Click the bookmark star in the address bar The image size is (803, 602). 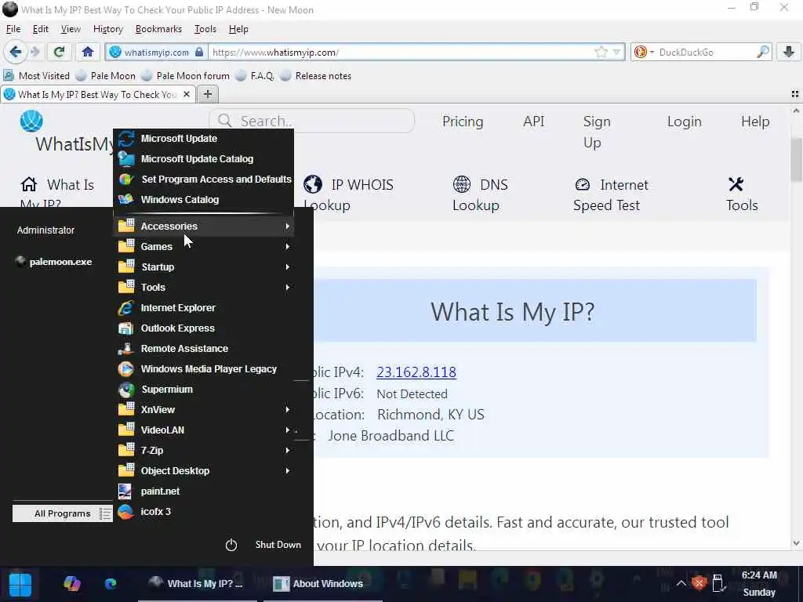coord(601,52)
